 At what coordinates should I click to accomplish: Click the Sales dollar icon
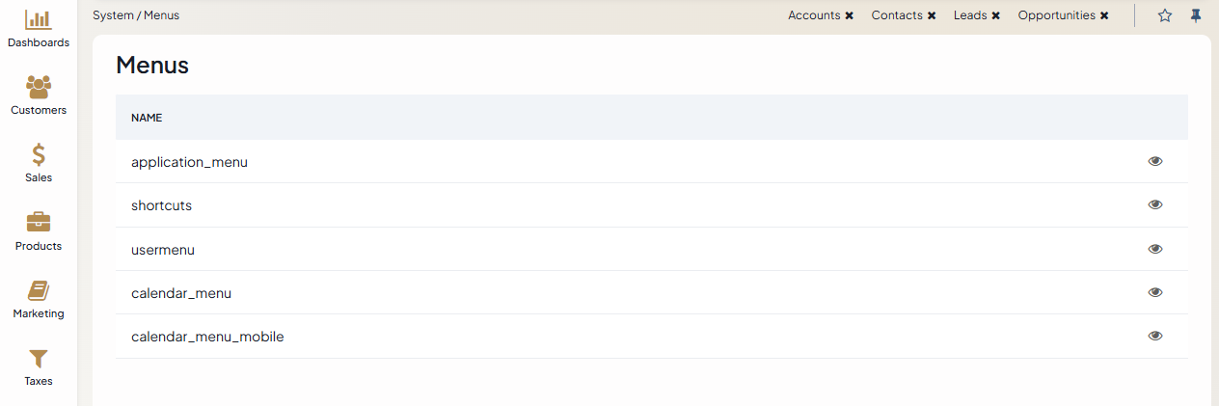(x=39, y=155)
